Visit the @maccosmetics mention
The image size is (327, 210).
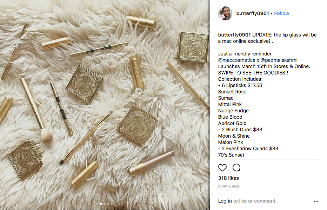[x=236, y=60]
